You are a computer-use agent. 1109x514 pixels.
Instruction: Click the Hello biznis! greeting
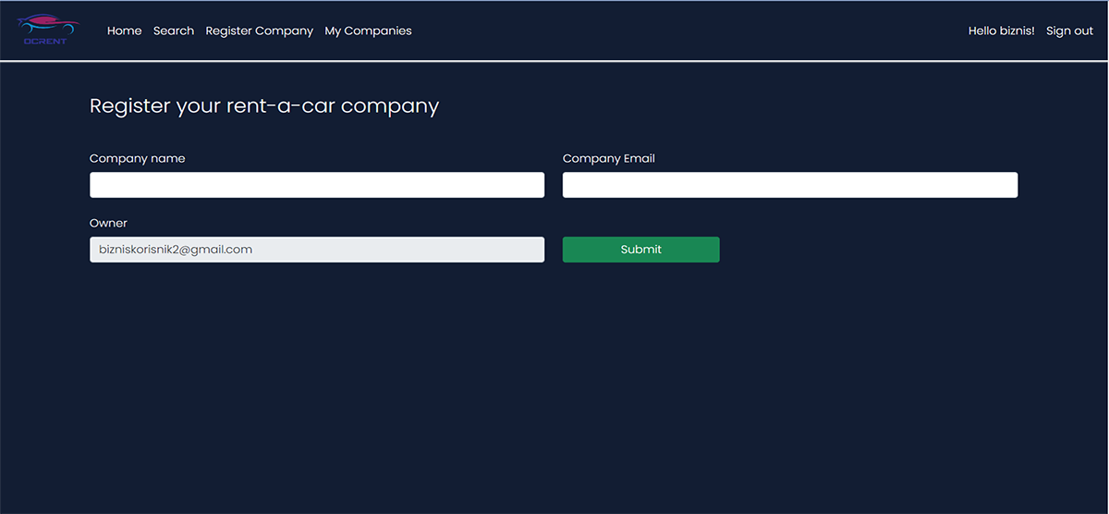coord(1001,31)
